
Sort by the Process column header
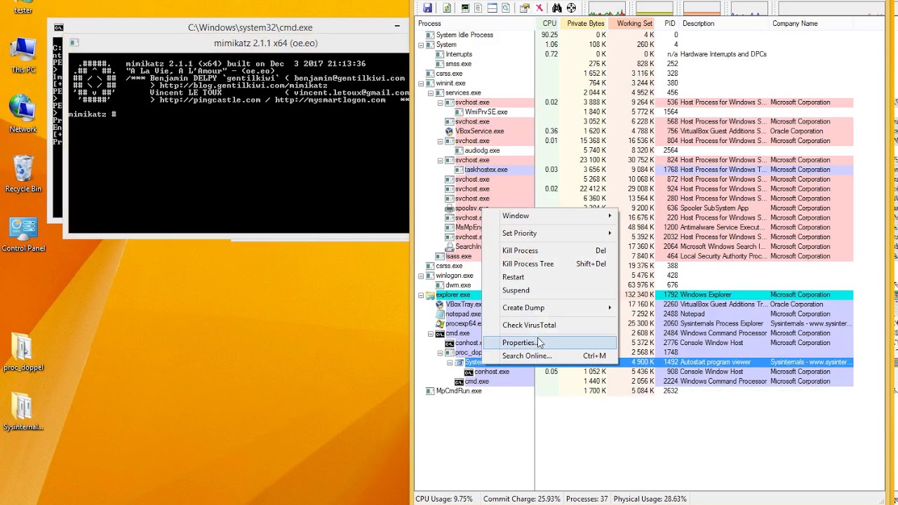[x=475, y=24]
